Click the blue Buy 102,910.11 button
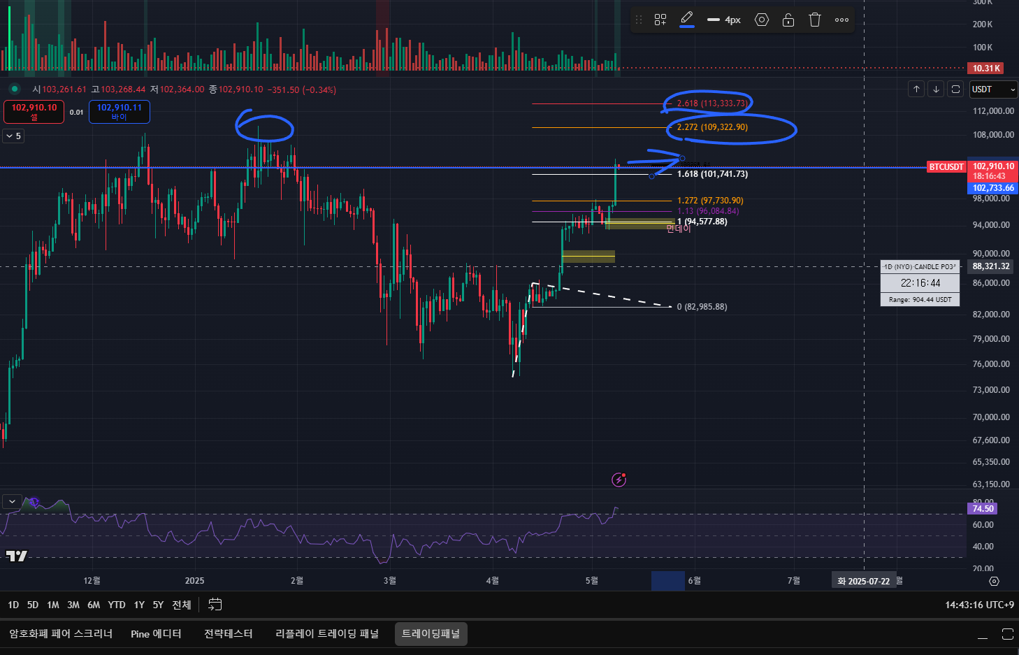 click(x=120, y=112)
